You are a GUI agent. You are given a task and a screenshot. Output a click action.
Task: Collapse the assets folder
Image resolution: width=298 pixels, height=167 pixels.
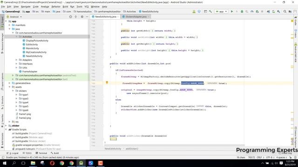coord(9,87)
